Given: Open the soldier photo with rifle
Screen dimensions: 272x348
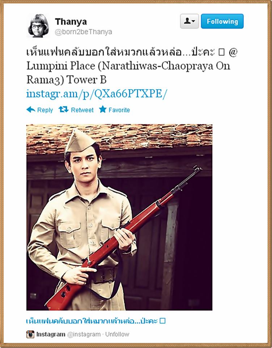Looking at the screenshot, I should point(119,217).
